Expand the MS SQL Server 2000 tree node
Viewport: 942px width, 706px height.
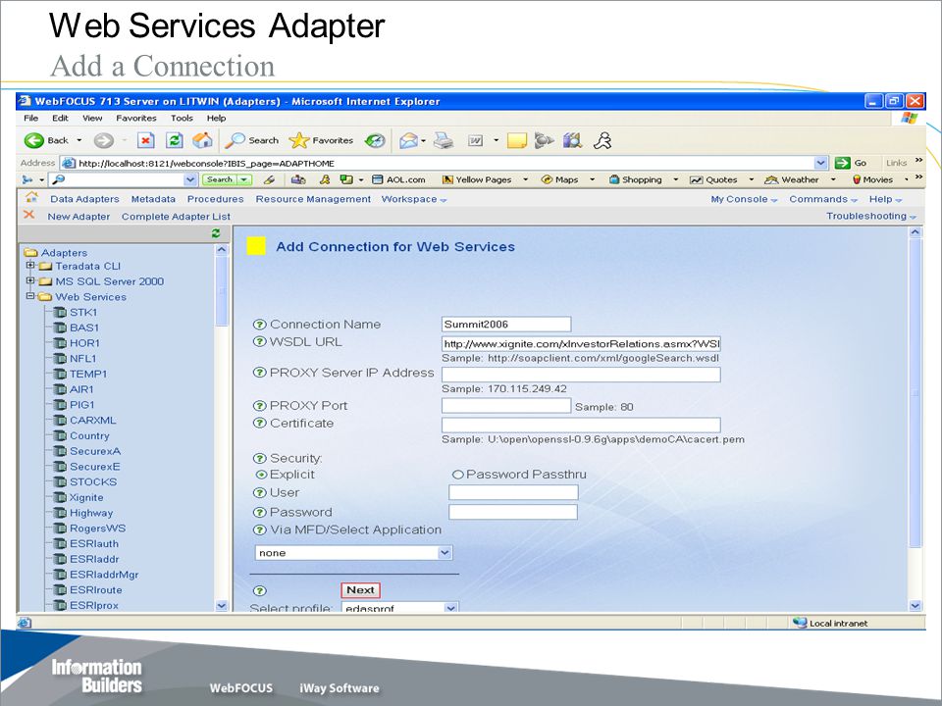(x=30, y=280)
